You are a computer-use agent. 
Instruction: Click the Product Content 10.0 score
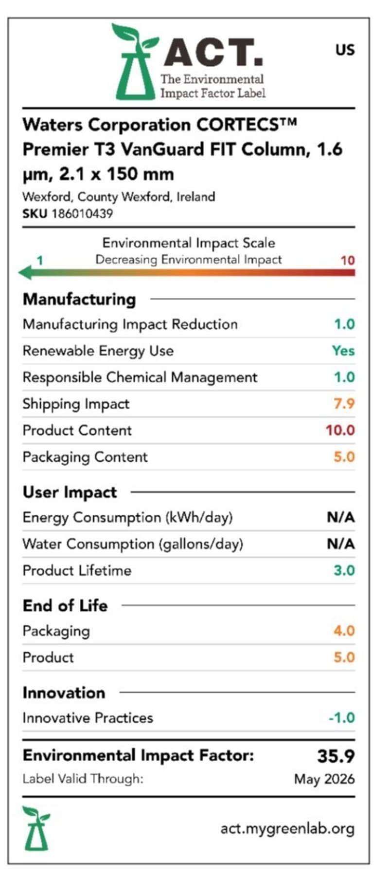(x=340, y=431)
